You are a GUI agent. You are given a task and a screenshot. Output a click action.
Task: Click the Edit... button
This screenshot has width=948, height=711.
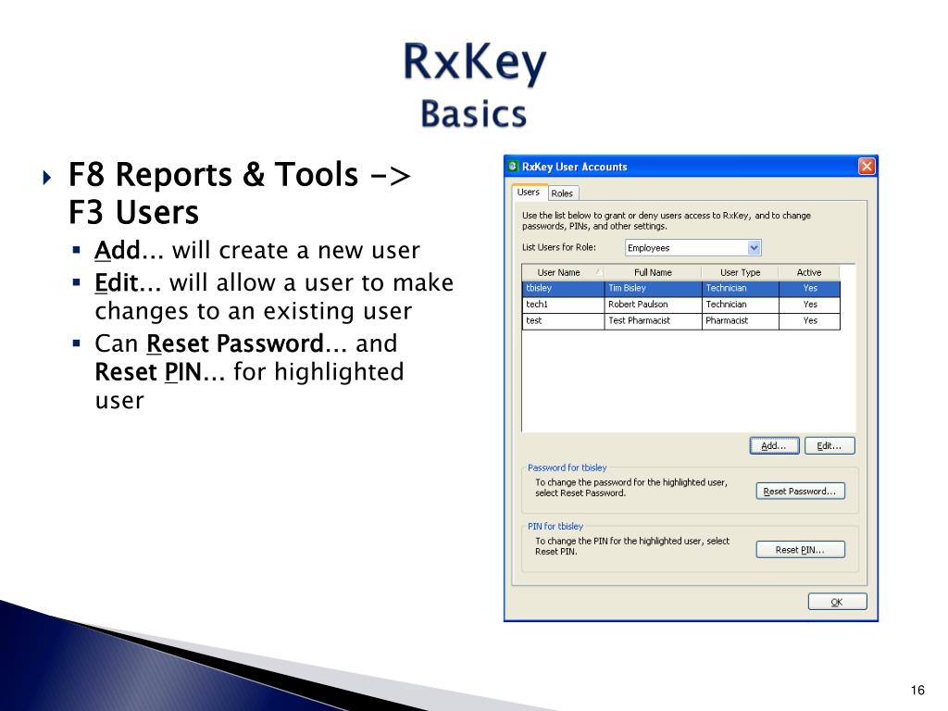coord(829,446)
